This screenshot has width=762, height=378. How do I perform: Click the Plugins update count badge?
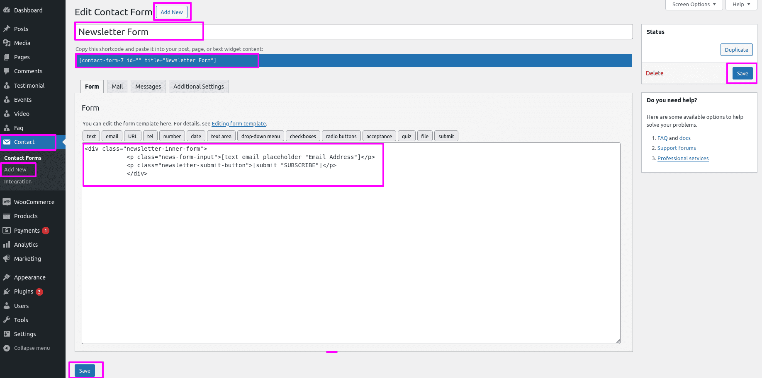[x=39, y=292]
